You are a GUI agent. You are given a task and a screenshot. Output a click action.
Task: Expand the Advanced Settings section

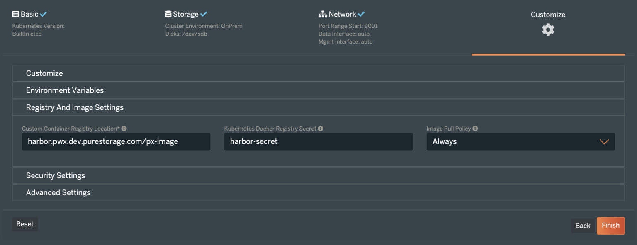click(x=318, y=192)
